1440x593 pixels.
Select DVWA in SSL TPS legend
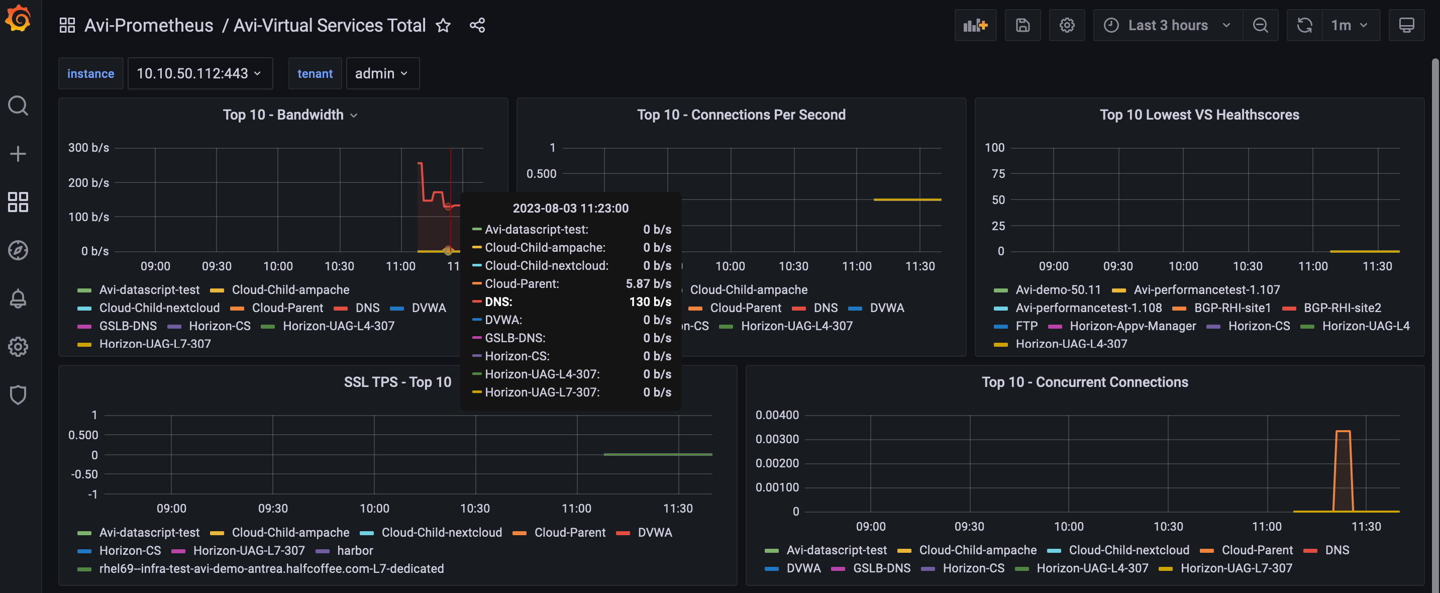click(655, 533)
